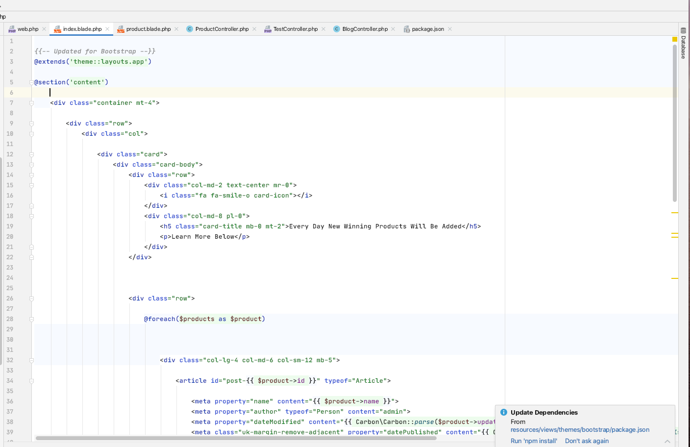This screenshot has width=690, height=447.
Task: Switch to the package.json tab
Action: tap(428, 29)
